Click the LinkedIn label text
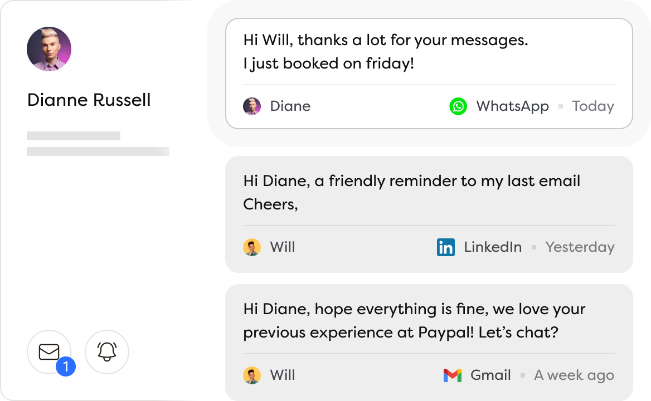Viewport: 651px width, 401px height. point(493,247)
